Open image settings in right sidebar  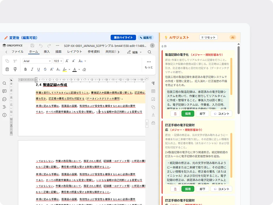tap(153, 99)
